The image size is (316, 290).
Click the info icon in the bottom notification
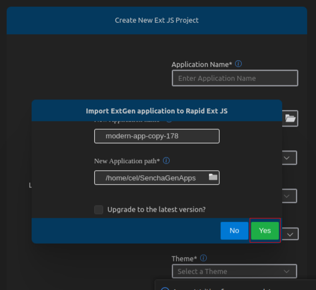(165, 288)
